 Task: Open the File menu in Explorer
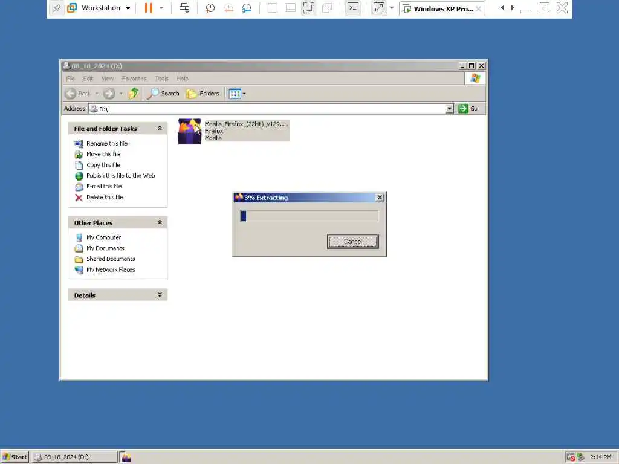click(70, 79)
